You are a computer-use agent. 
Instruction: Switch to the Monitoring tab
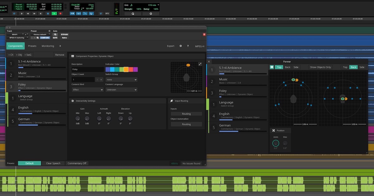[48, 46]
